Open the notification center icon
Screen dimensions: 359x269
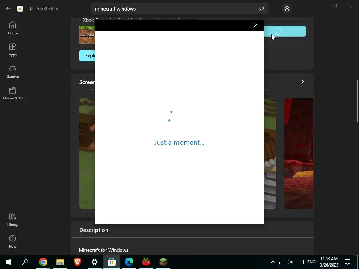(347, 262)
